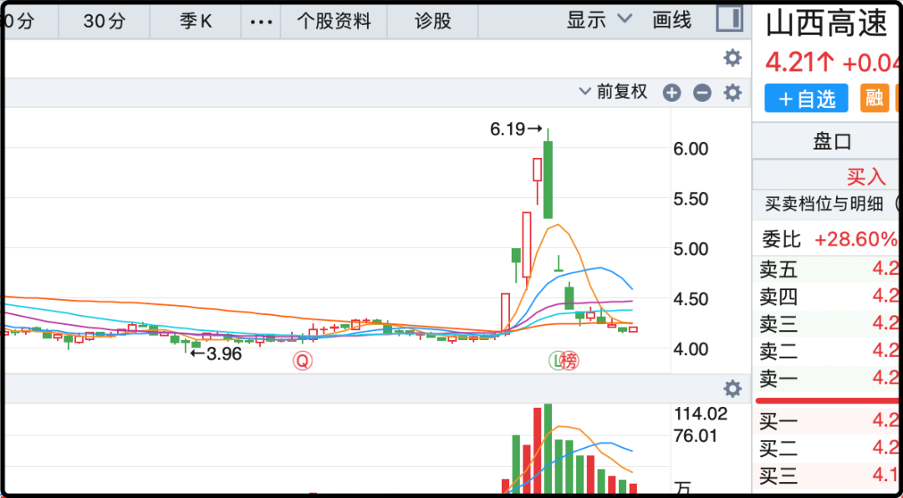
Task: Select the 卖一 order book row
Action: pyautogui.click(x=828, y=379)
